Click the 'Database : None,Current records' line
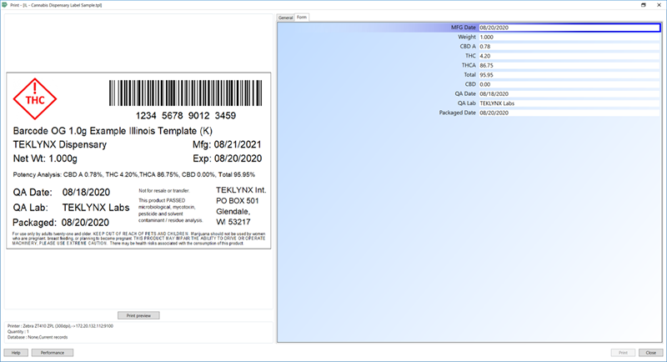This screenshot has height=362, width=667. pos(38,337)
